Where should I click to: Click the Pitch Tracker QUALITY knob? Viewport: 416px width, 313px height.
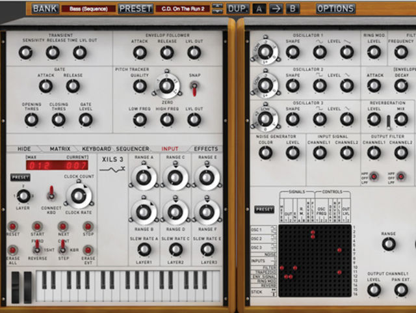(x=140, y=86)
